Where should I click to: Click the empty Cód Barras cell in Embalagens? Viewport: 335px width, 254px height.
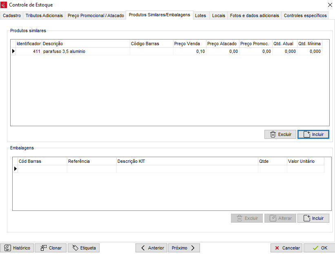[x=42, y=169]
